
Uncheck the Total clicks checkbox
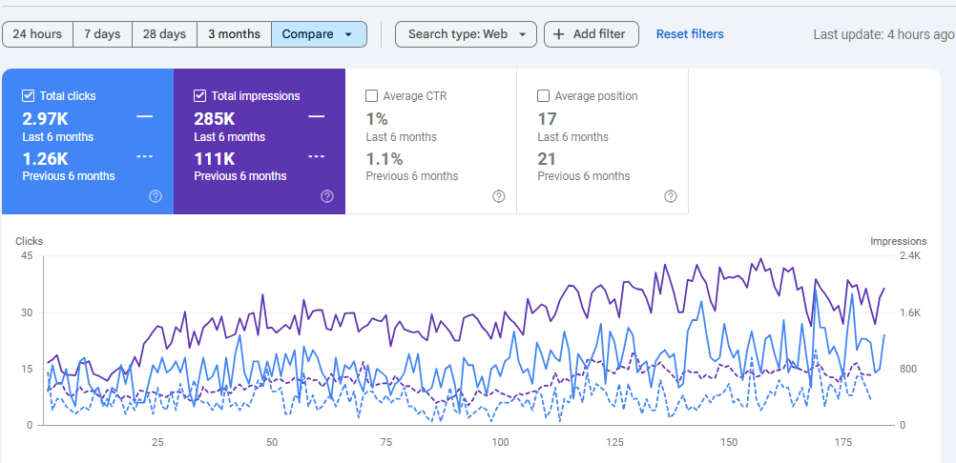(29, 95)
